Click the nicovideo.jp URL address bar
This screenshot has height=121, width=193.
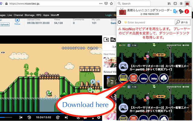[53, 4]
